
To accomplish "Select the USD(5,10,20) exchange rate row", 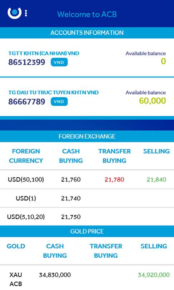I will coord(87,217).
